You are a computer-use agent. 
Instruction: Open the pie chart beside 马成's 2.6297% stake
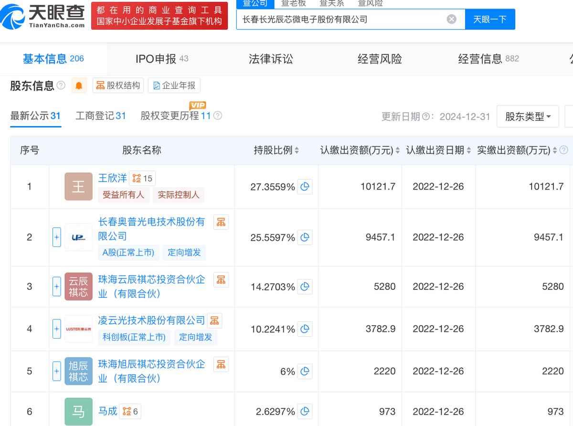click(x=305, y=411)
